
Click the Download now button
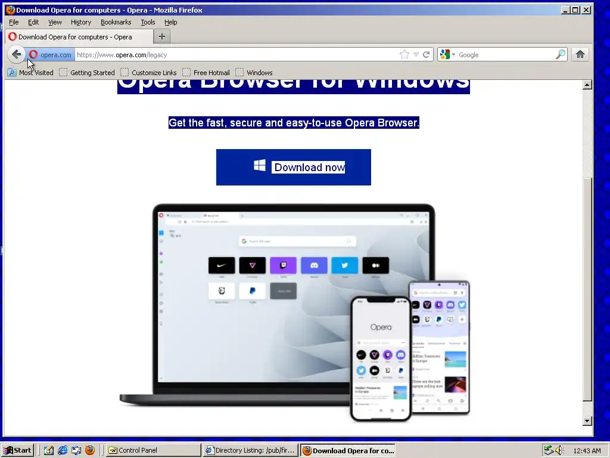293,167
